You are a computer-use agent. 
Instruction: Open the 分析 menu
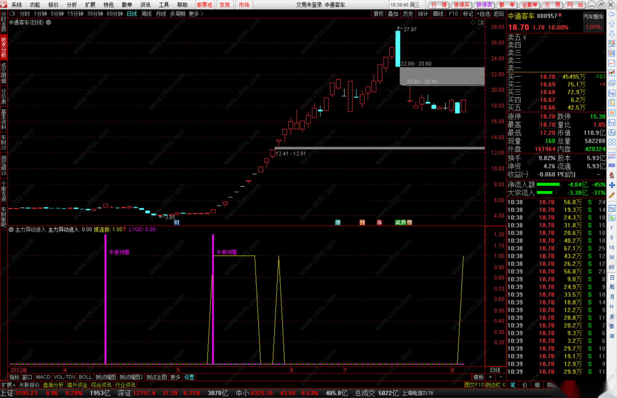[72, 5]
